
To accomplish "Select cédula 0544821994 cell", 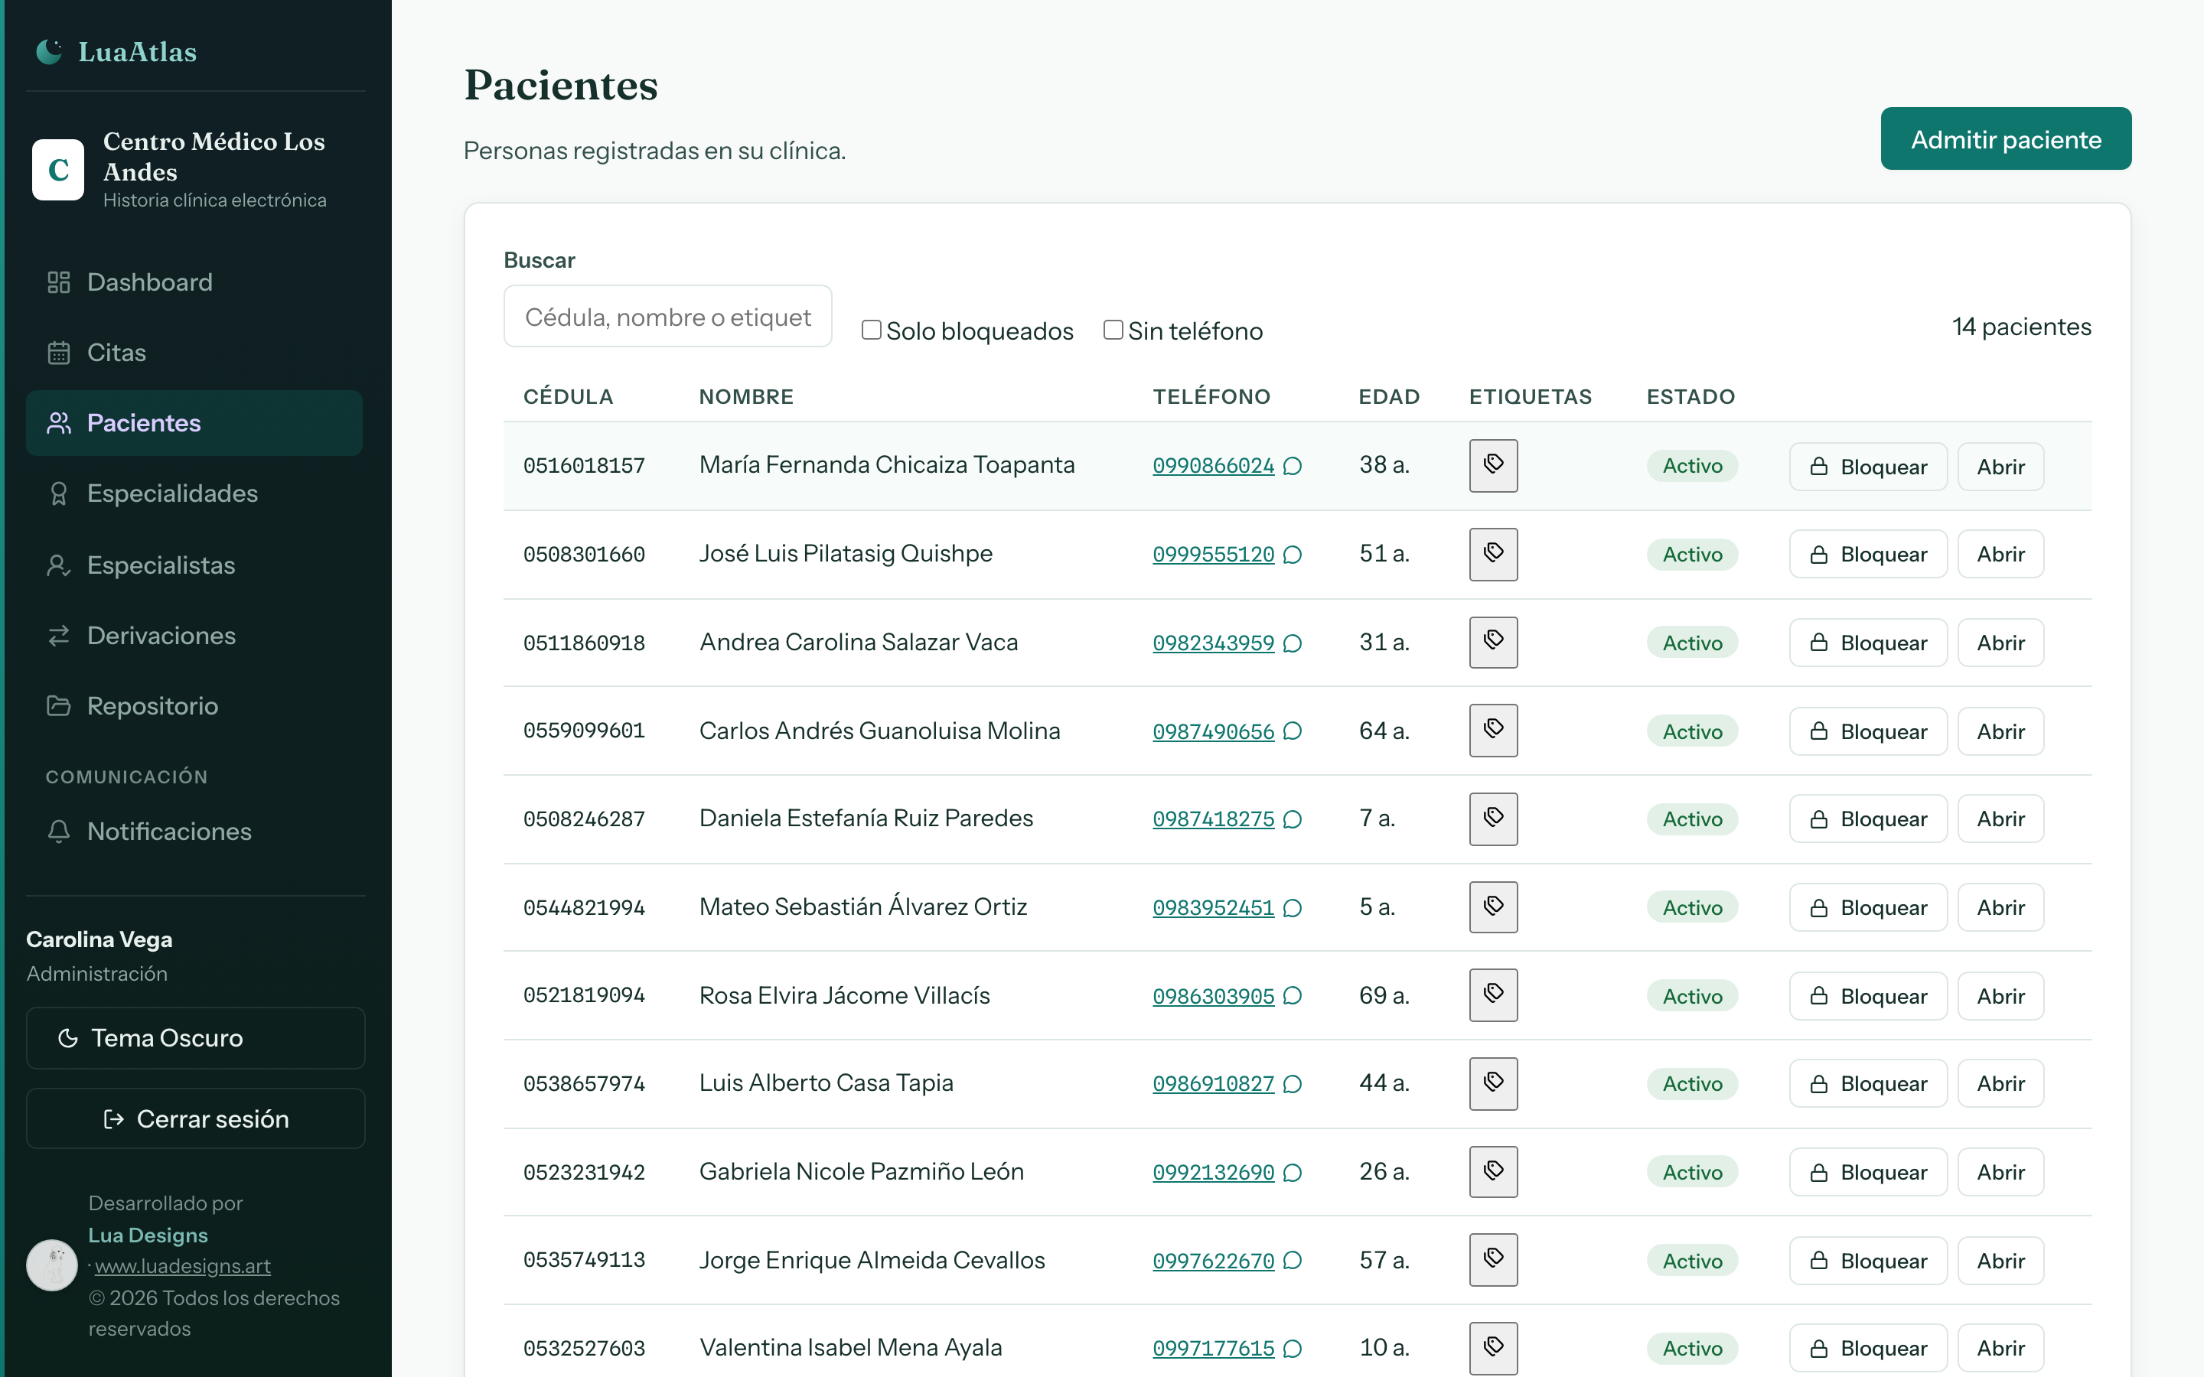I will 584,908.
